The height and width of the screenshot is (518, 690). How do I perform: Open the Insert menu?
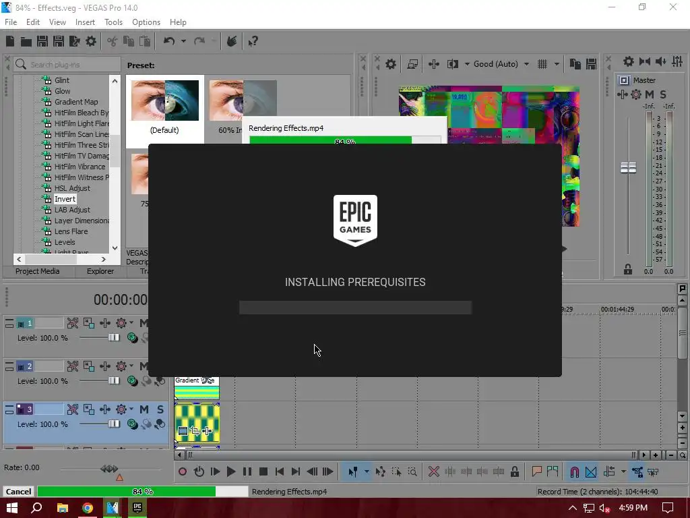point(85,22)
